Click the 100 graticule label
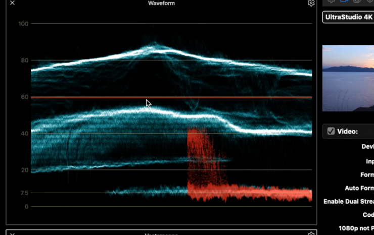 24,24
